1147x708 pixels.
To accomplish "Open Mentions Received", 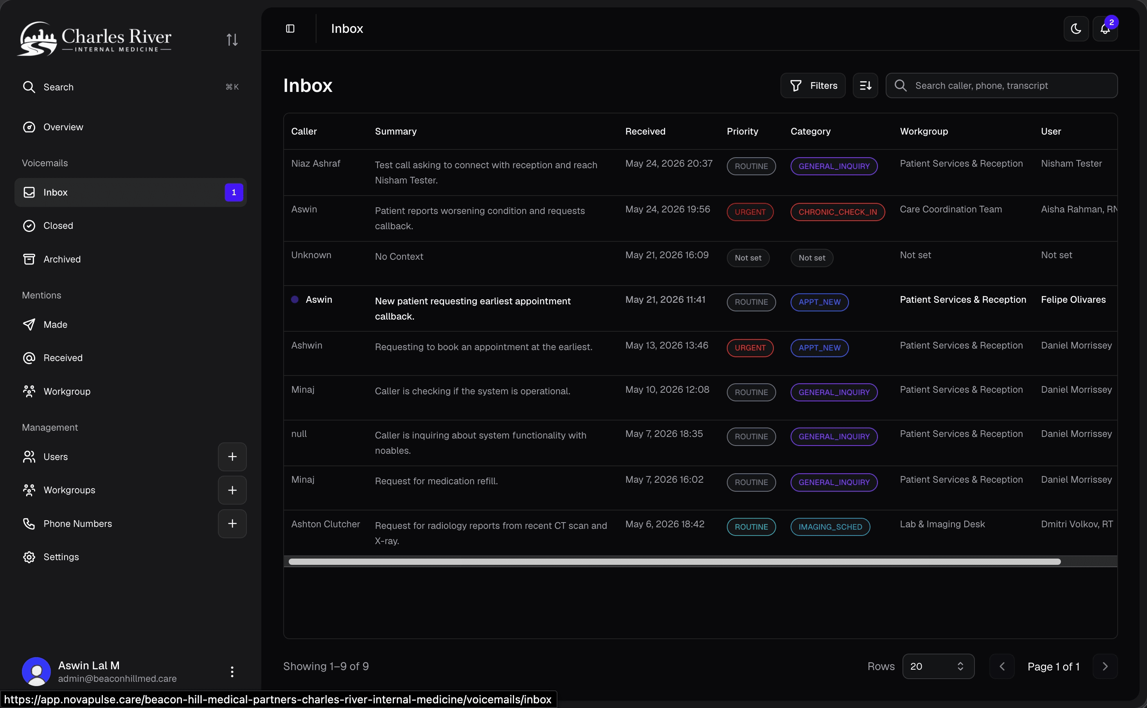I will tap(131, 358).
